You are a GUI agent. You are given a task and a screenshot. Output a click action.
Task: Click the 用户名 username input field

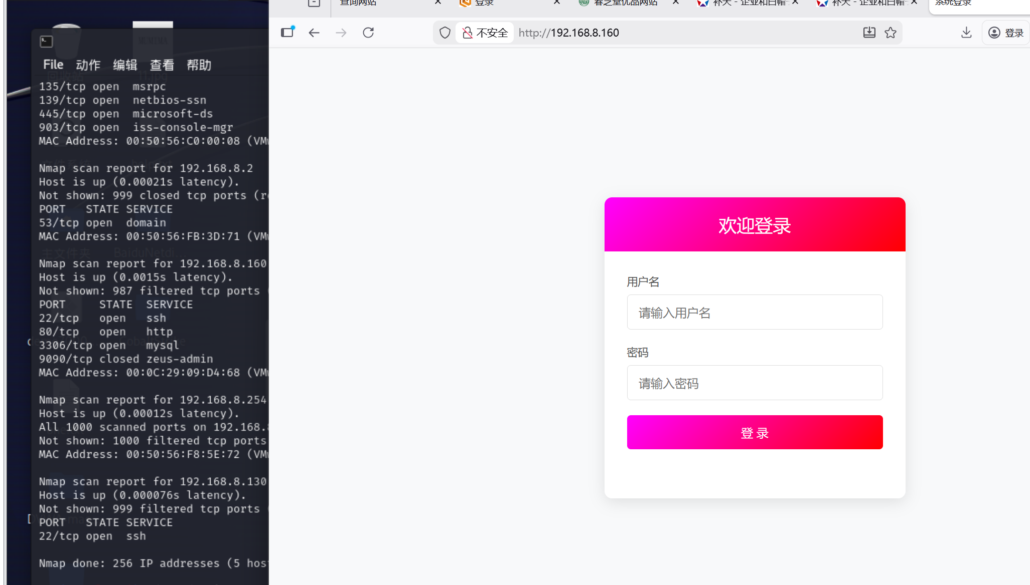pyautogui.click(x=755, y=313)
